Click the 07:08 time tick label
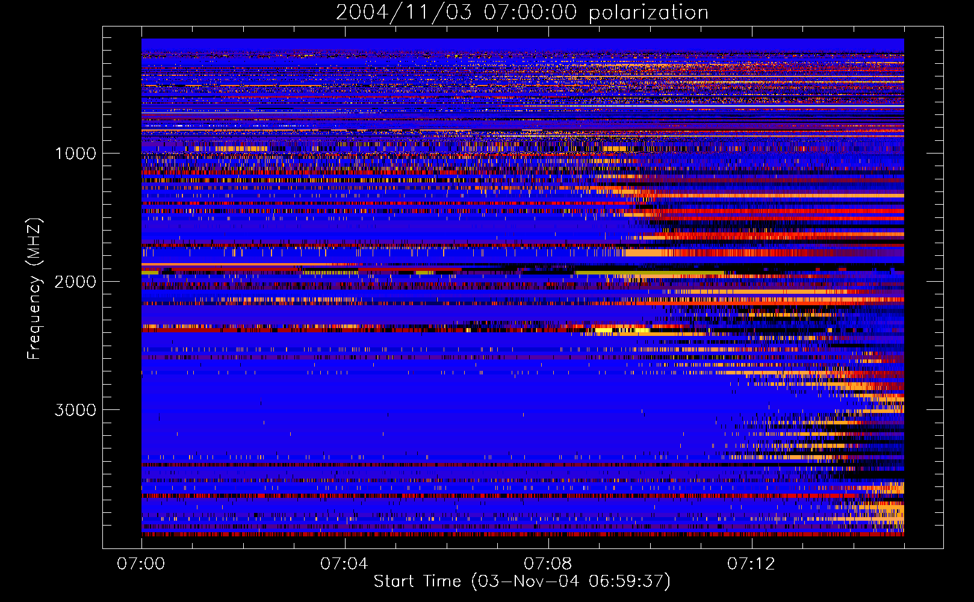The width and height of the screenshot is (974, 602). click(x=548, y=564)
